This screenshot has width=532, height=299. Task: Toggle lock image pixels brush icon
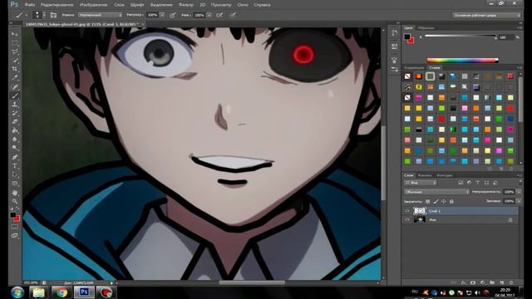(x=436, y=201)
